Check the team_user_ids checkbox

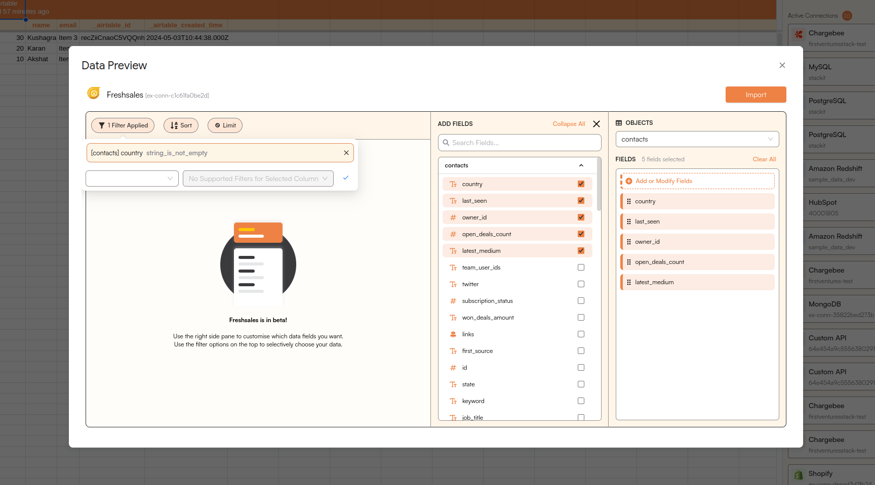pyautogui.click(x=581, y=268)
